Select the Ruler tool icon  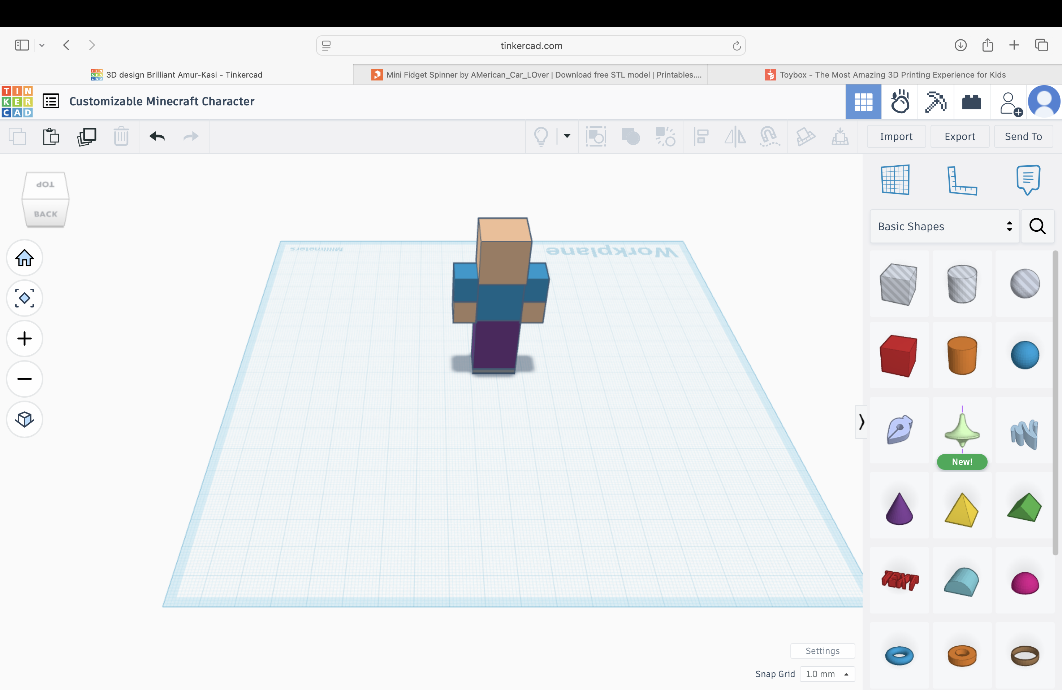pos(962,180)
